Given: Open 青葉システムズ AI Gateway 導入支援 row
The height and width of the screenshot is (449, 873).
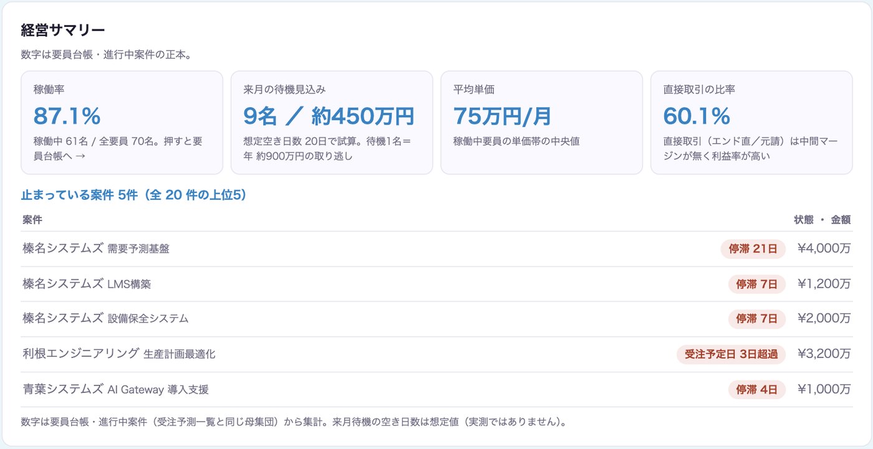Looking at the screenshot, I should tap(436, 390).
